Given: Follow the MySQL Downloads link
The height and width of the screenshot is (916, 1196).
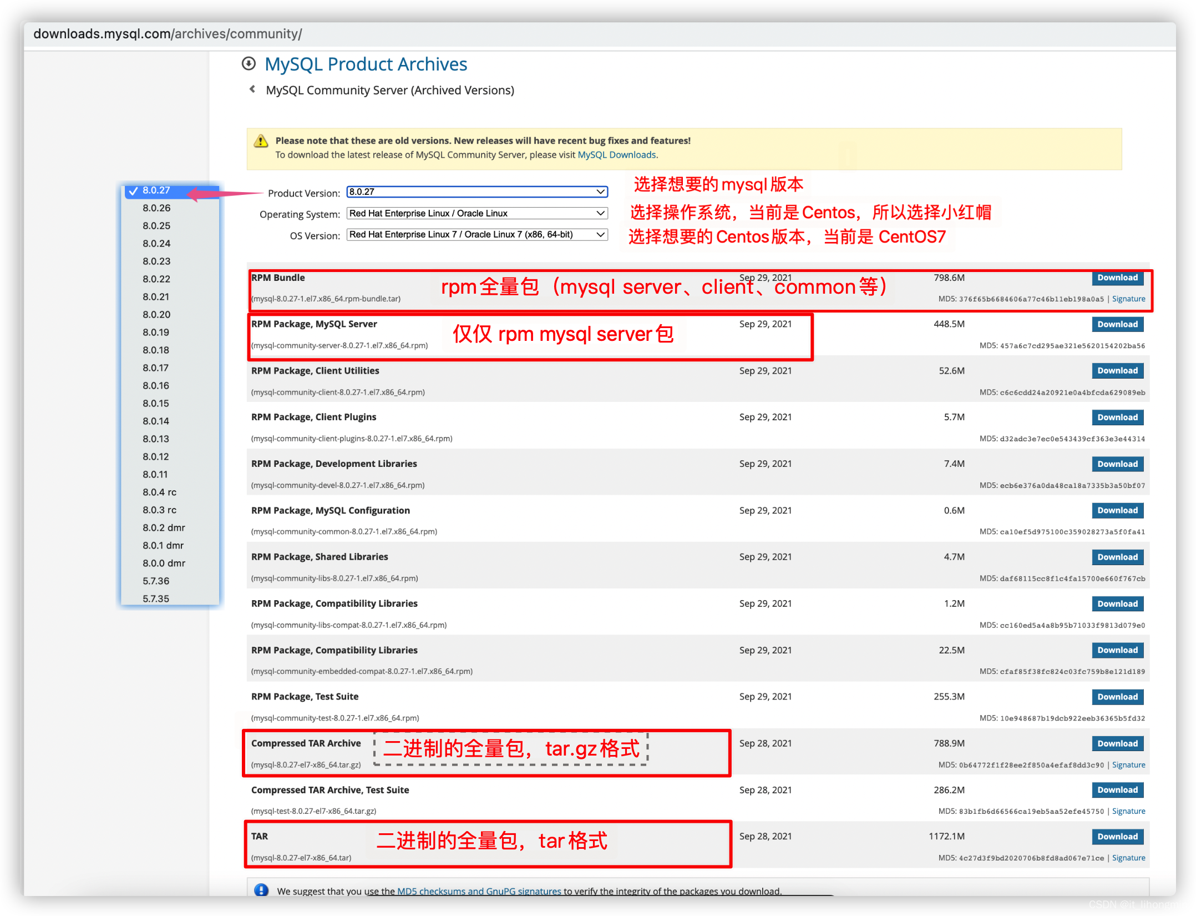Looking at the screenshot, I should click(x=616, y=155).
